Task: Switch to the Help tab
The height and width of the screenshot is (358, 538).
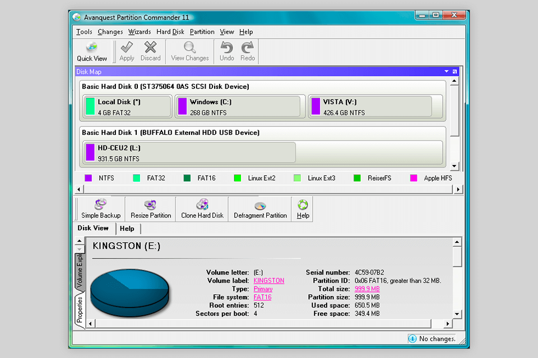Action: [x=127, y=228]
